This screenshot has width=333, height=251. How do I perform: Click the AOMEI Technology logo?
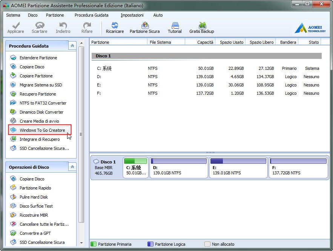(x=310, y=28)
